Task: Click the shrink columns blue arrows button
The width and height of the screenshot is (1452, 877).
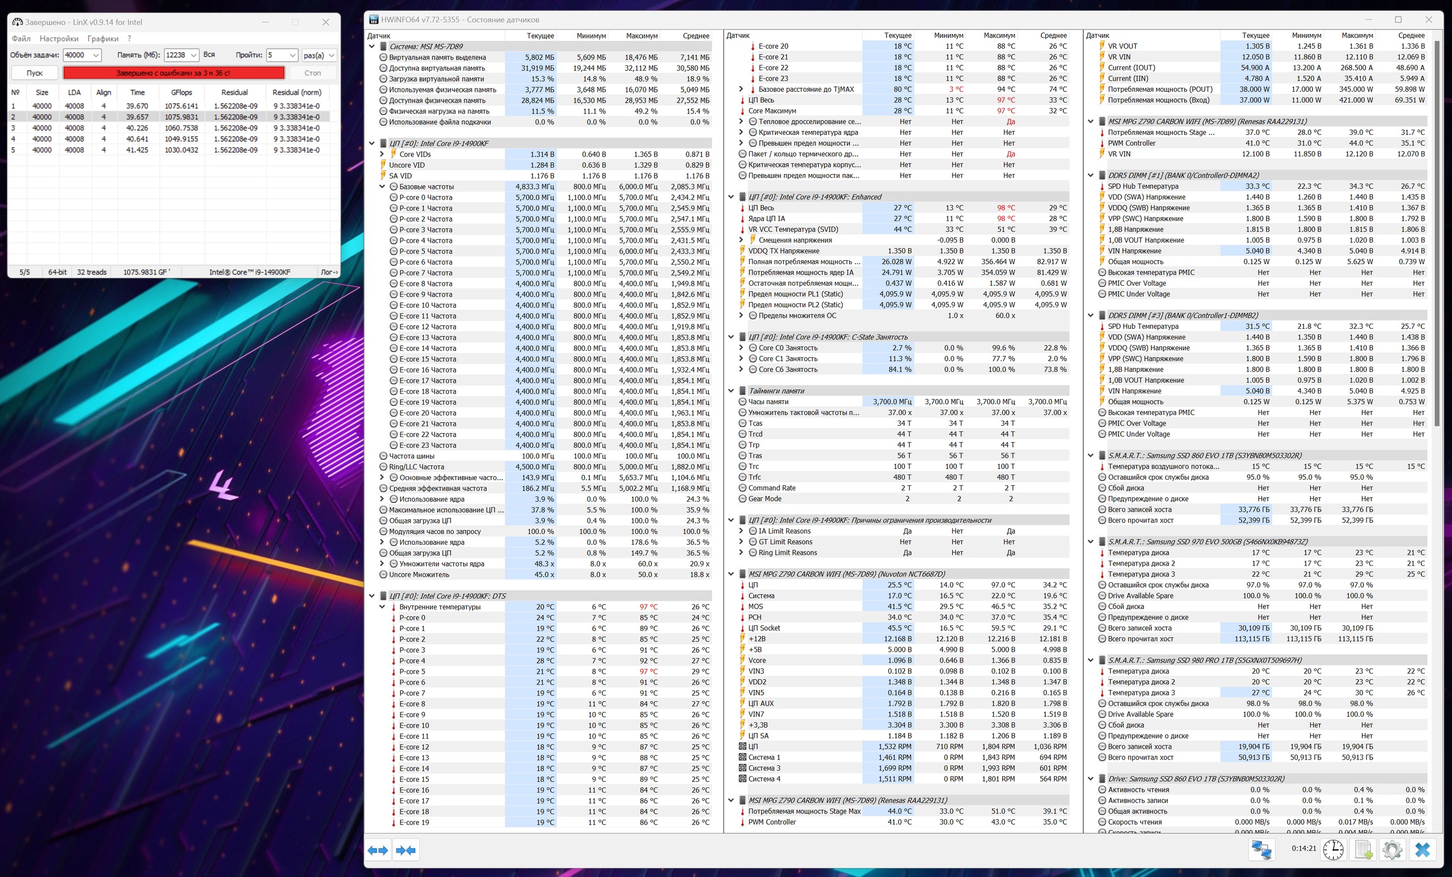Action: pyautogui.click(x=406, y=850)
